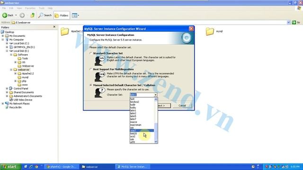
Task: Collapse Local Disk (E:) node
Action: point(7,51)
